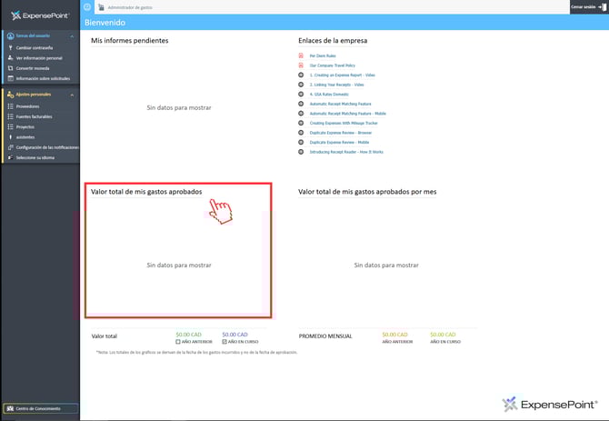Click the Cambiar contraseña key icon
Viewport: 609px width, 421px height.
(x=9, y=47)
